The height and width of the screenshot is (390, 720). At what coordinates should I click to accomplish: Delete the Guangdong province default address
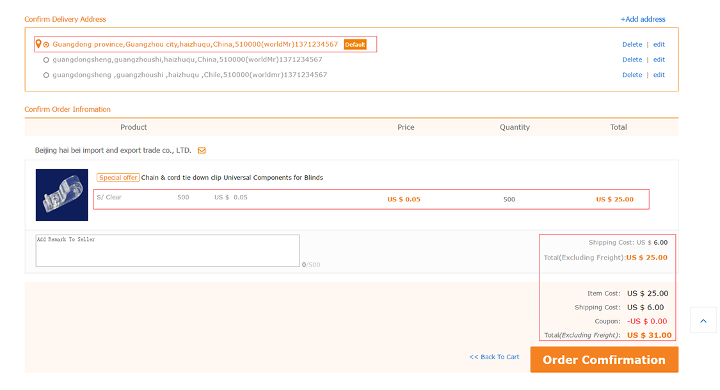632,45
